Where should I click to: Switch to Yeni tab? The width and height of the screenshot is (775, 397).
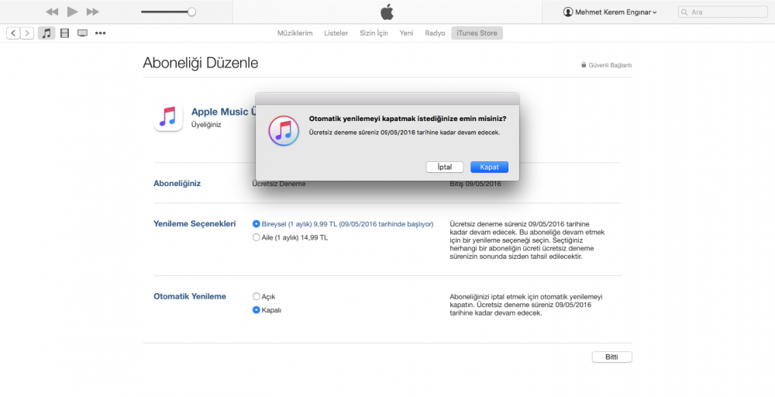tap(406, 33)
